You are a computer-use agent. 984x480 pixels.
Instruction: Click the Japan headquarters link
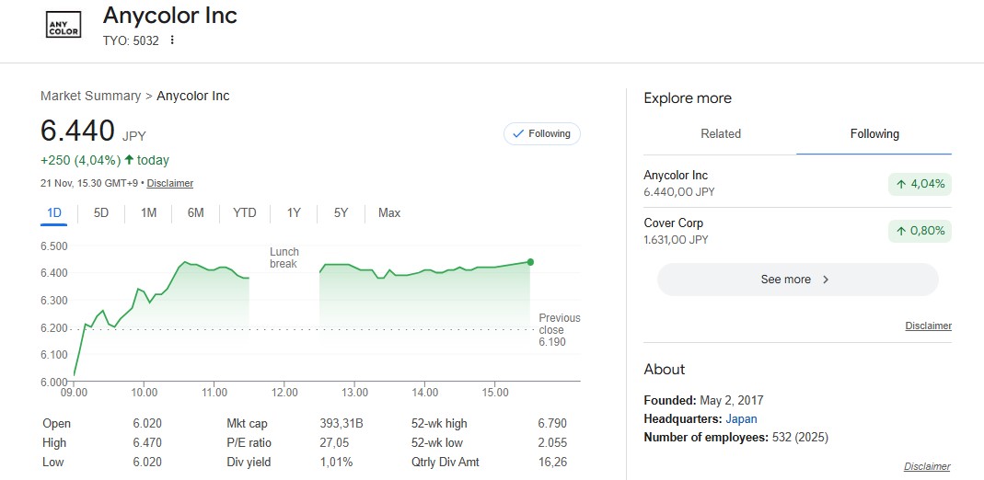tap(741, 419)
